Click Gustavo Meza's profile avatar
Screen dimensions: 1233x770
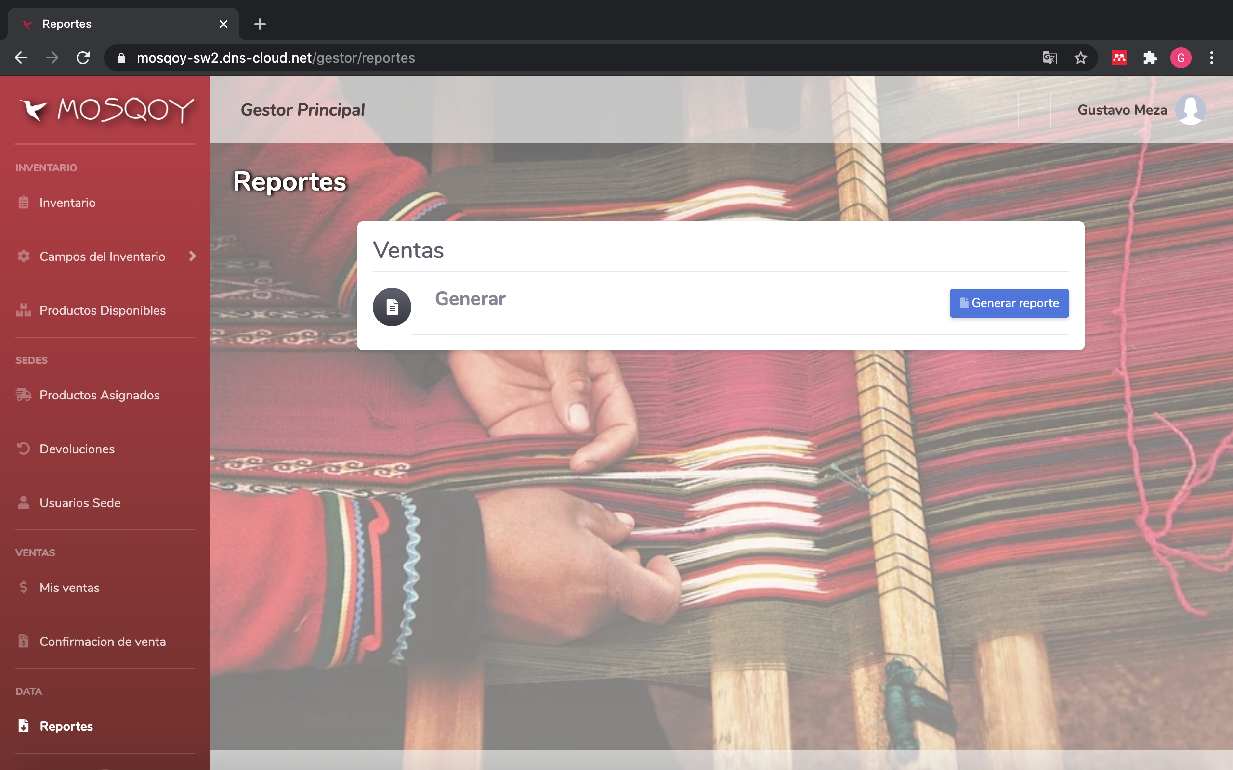click(x=1190, y=110)
